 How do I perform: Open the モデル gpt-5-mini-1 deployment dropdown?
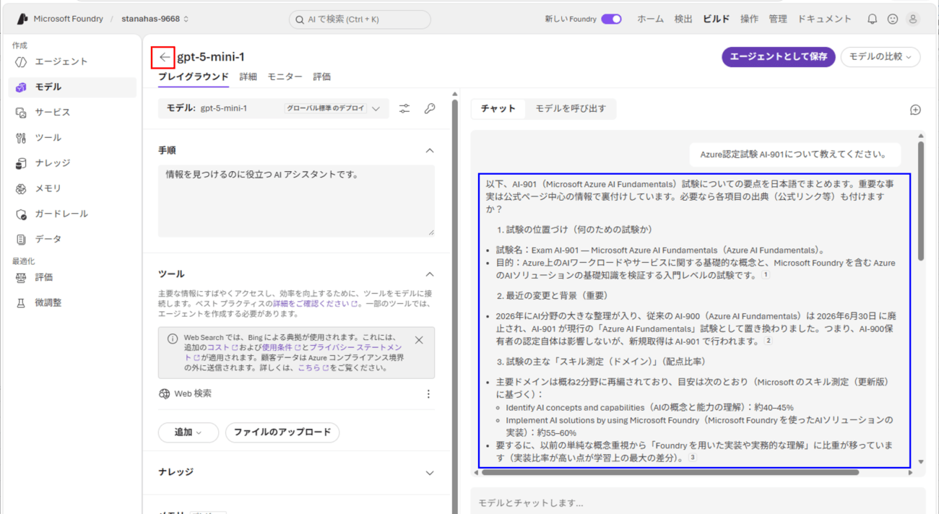click(x=273, y=108)
